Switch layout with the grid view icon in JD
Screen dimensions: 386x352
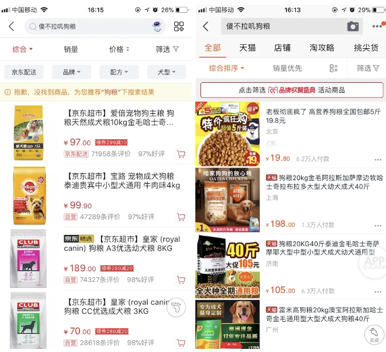[179, 26]
